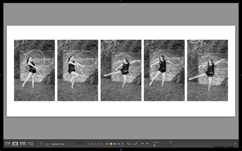Apply blue color label
The width and height of the screenshot is (242, 151).
pyautogui.click(x=119, y=144)
